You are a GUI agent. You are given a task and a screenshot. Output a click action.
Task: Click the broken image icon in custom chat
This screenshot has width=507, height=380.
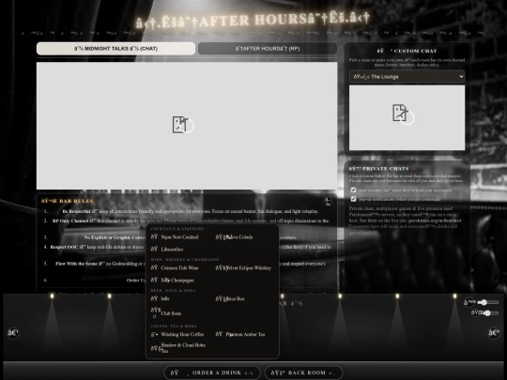(400, 113)
